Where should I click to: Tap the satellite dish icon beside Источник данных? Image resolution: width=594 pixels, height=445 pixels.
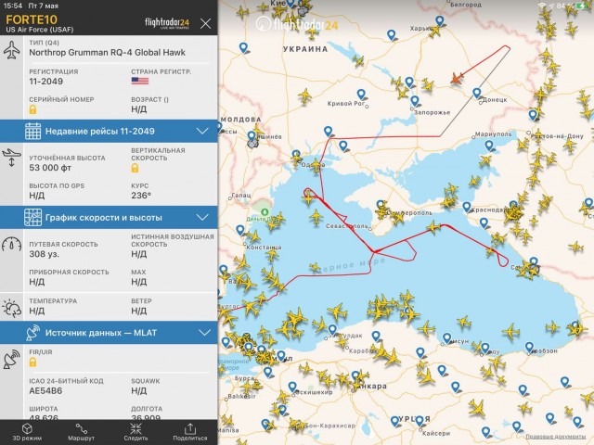33,333
